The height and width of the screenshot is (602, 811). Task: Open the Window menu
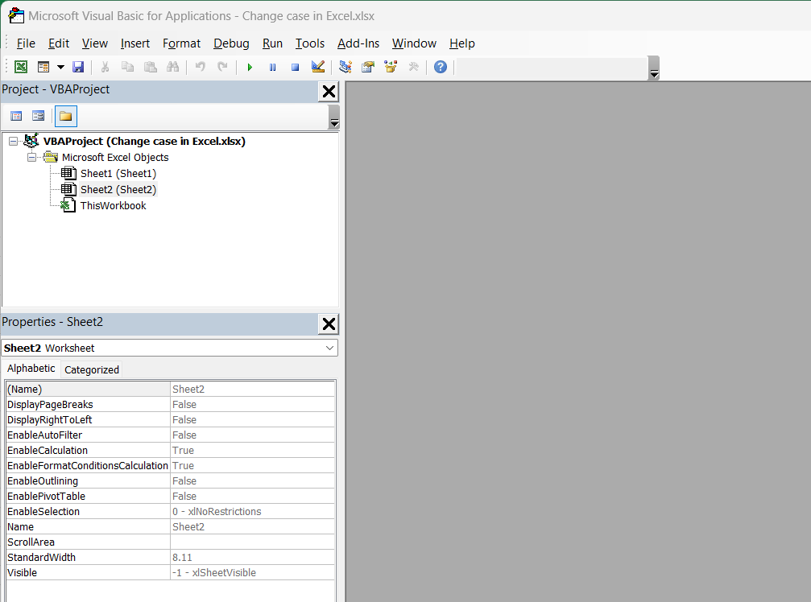click(x=414, y=43)
